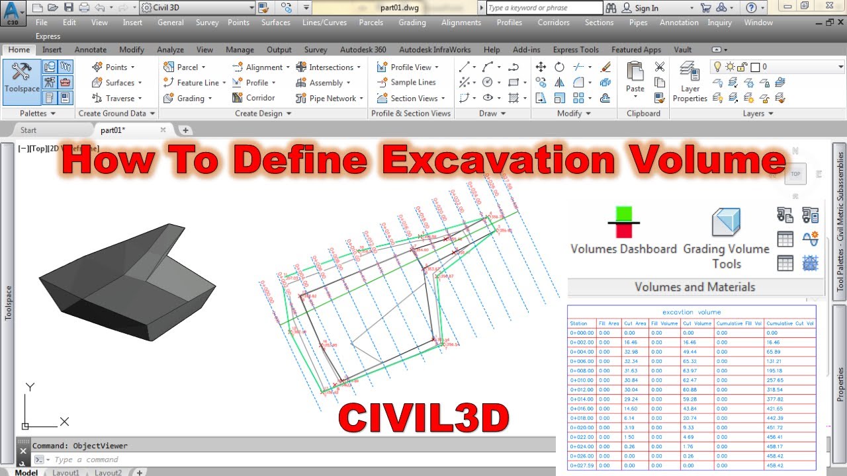This screenshot has height=476, width=847.
Task: Click Sample Lines tool
Action: point(406,82)
